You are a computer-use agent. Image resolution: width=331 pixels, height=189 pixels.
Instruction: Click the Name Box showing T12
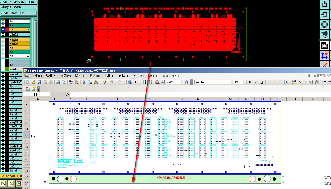pos(37,94)
